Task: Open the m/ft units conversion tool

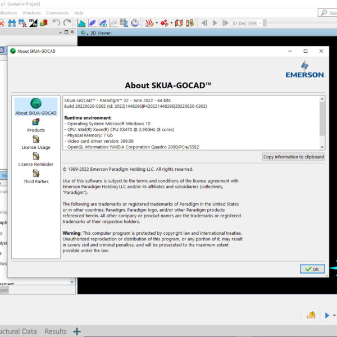Action: (33, 23)
